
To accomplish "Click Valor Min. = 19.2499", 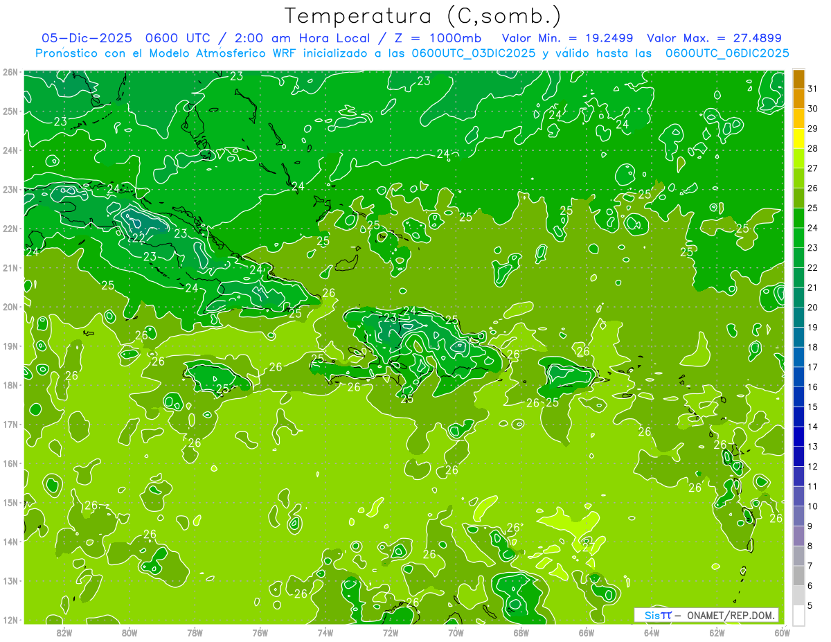I will (x=568, y=38).
